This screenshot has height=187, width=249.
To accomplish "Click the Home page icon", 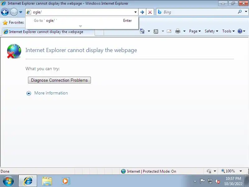I will [142, 31].
